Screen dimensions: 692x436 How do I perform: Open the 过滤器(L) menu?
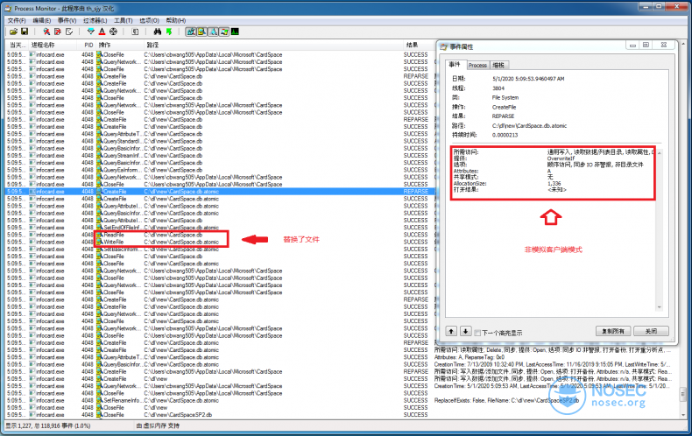tap(95, 21)
